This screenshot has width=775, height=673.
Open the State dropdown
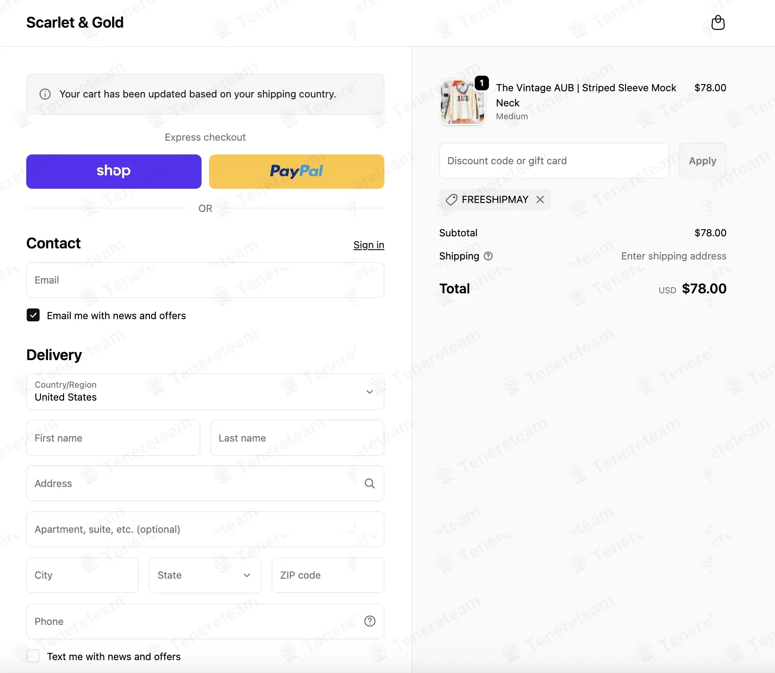(x=205, y=575)
